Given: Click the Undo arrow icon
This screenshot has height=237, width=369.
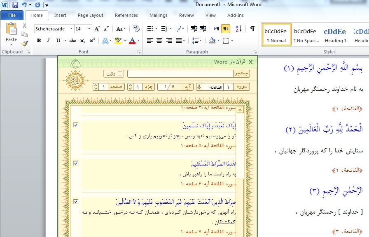Looking at the screenshot, I should click(24, 5).
